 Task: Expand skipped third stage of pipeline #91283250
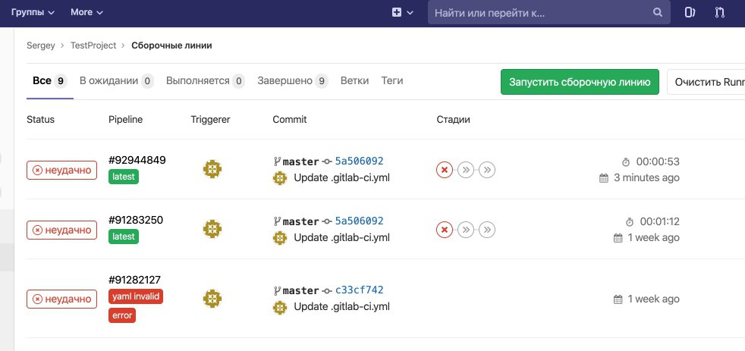pyautogui.click(x=487, y=230)
